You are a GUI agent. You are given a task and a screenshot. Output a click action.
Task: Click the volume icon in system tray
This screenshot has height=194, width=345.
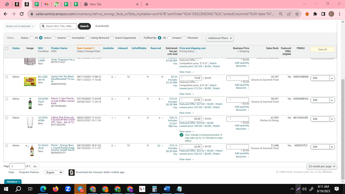click(304, 189)
